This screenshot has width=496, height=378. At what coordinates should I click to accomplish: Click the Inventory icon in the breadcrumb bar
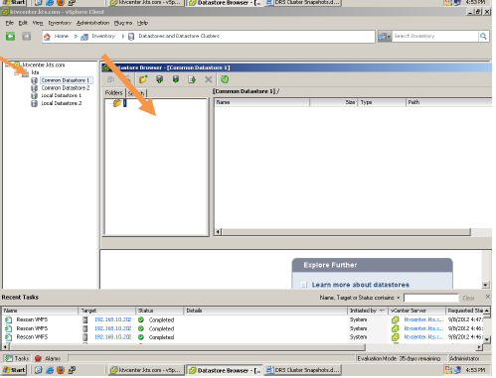tap(84, 37)
